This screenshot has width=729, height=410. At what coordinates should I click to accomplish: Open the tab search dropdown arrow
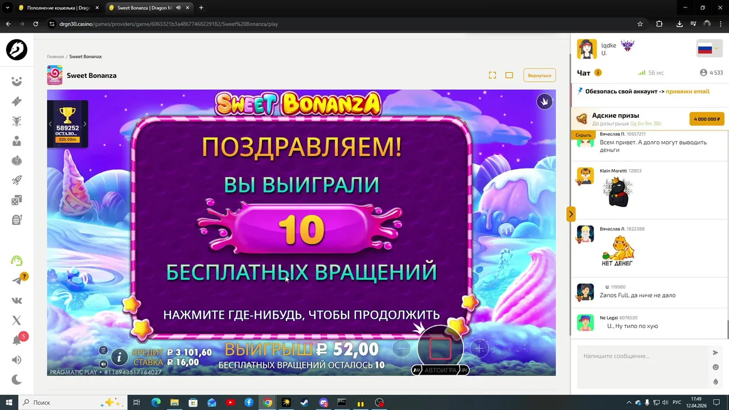click(7, 8)
